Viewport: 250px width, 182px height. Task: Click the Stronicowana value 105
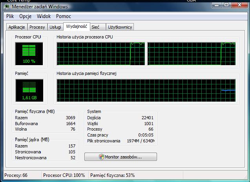pos(72,152)
